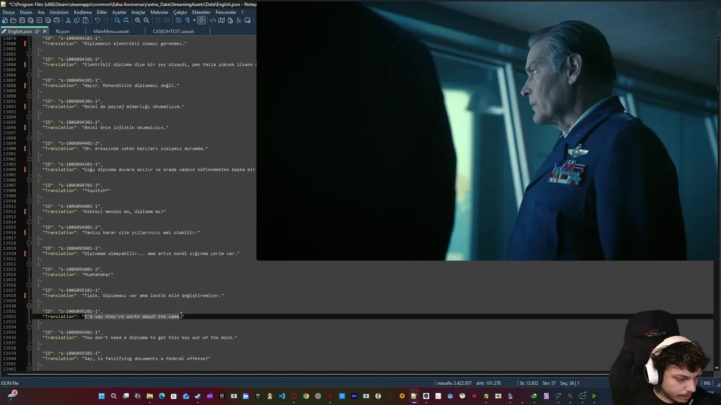Viewport: 721px width, 405px height.
Task: Open the Makrolar menu
Action: coord(159,12)
